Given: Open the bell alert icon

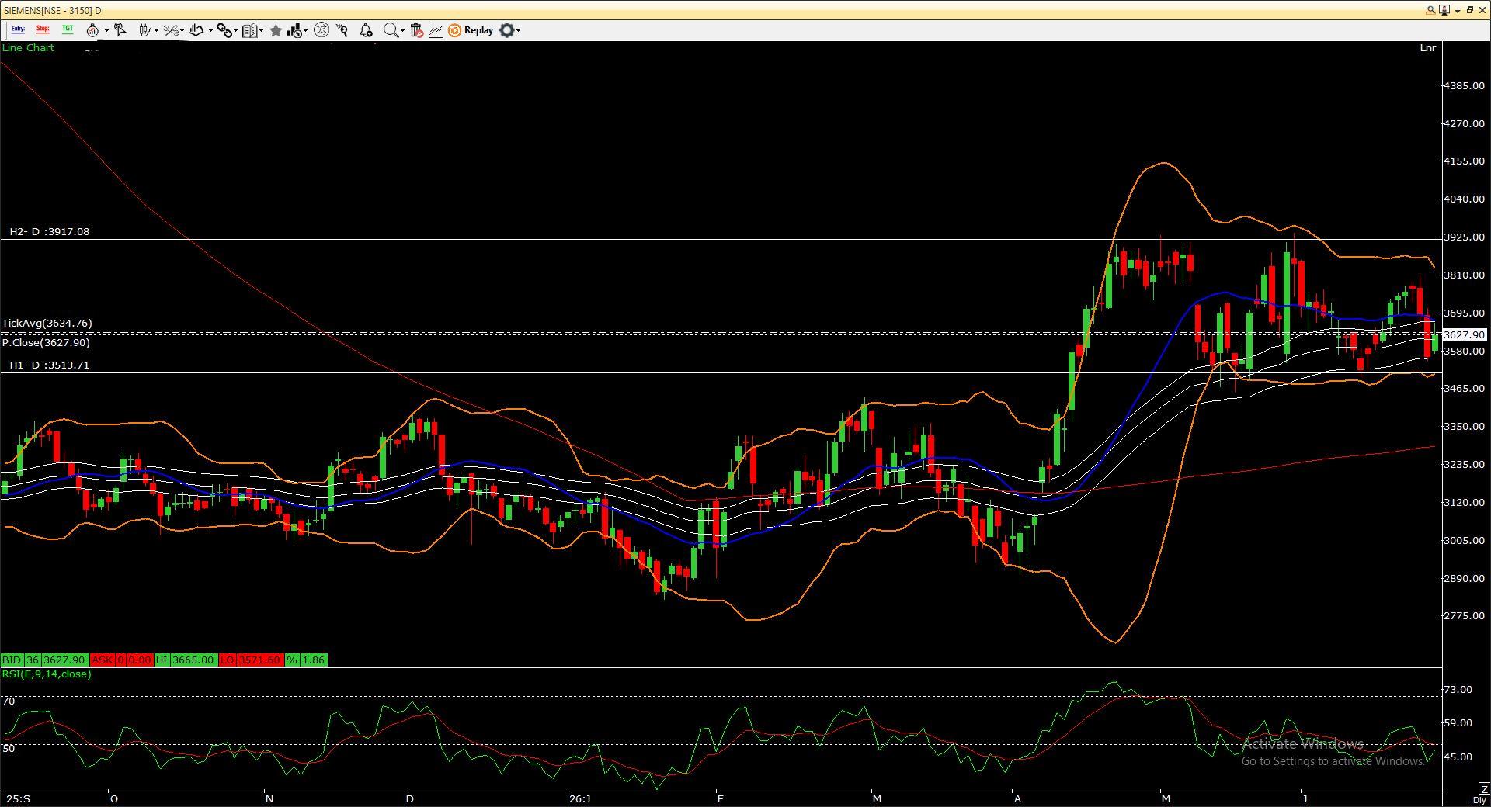Looking at the screenshot, I should [366, 30].
